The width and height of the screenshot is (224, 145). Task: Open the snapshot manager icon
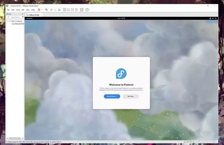point(59,10)
